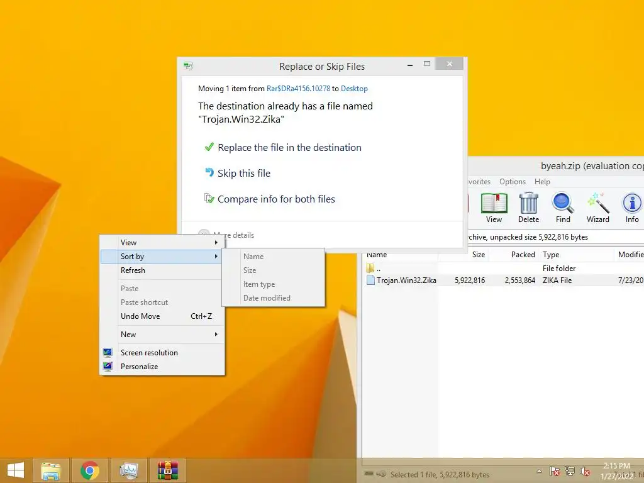Click the 5,922,816 size cell

point(469,280)
